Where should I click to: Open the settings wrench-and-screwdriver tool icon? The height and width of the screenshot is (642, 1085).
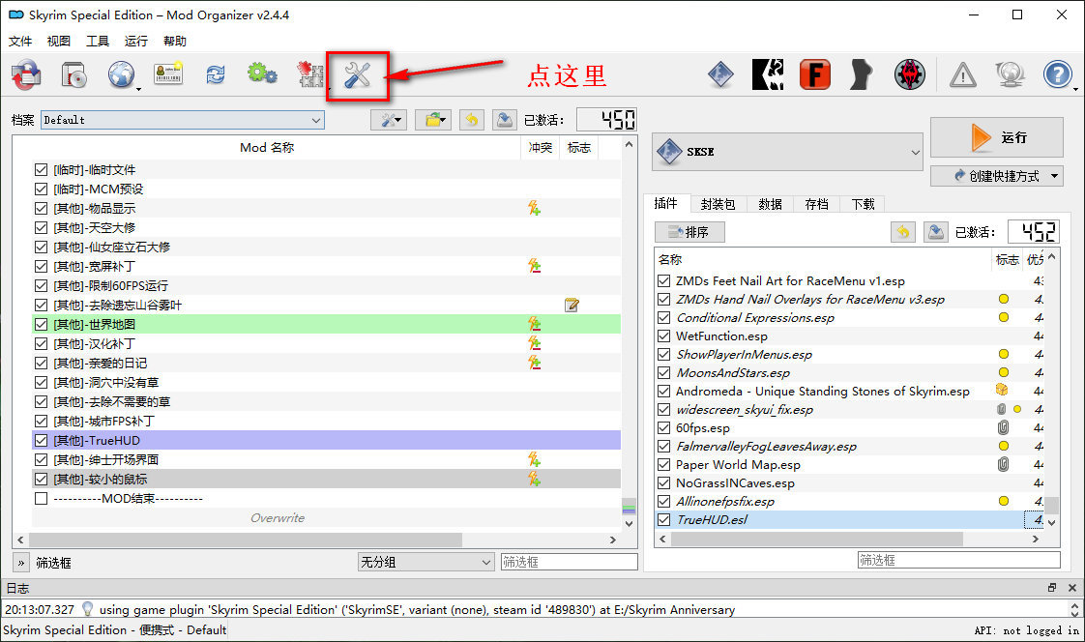(358, 75)
